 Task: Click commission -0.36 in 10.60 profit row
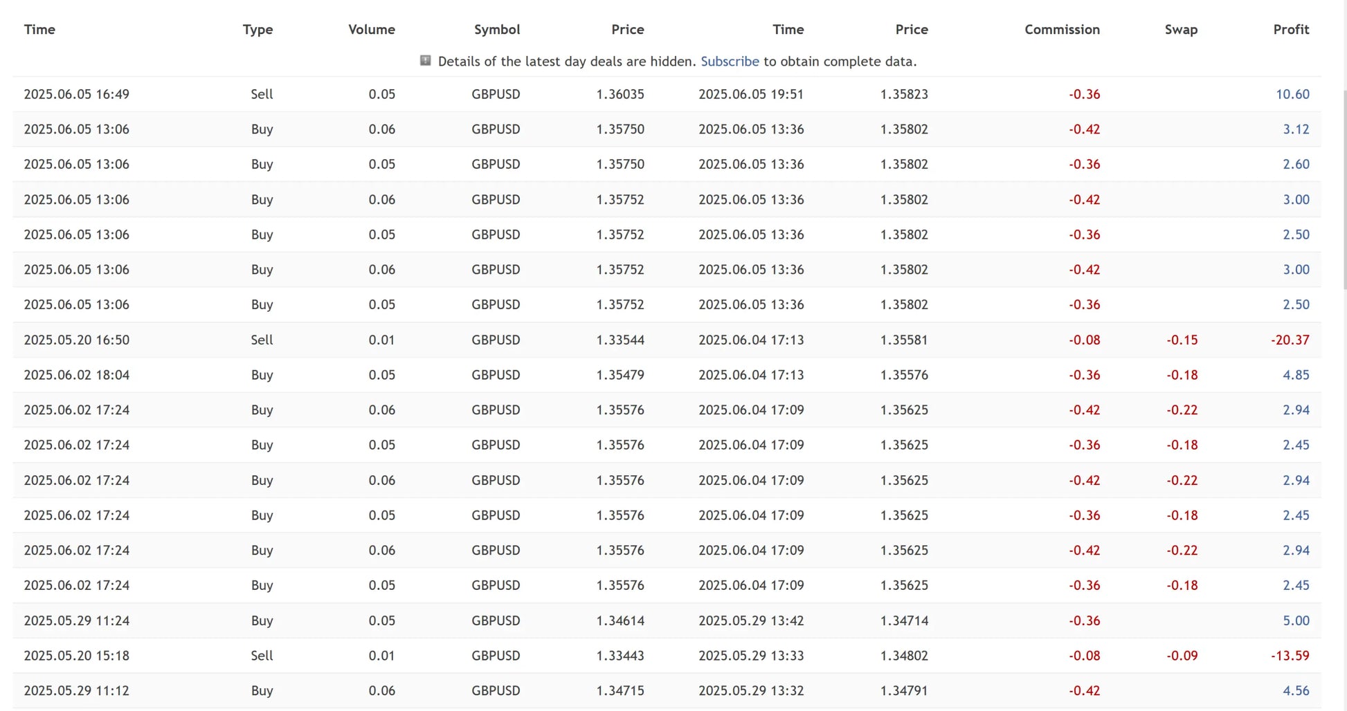(1084, 94)
